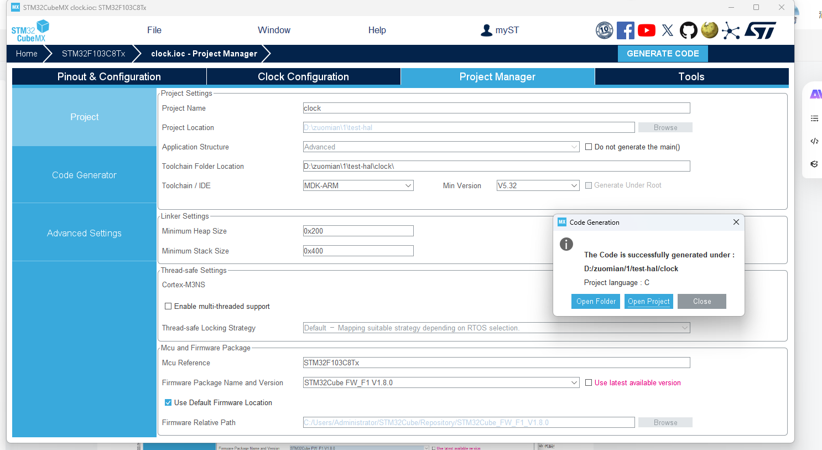
Task: Click the code brackets icon in right side panel
Action: (x=814, y=141)
